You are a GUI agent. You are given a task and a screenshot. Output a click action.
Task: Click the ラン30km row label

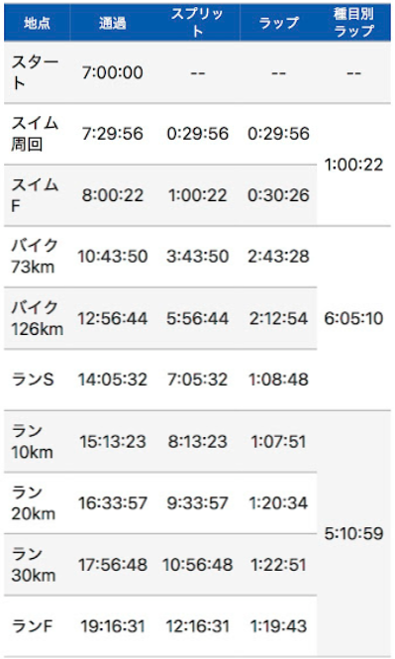[34, 565]
